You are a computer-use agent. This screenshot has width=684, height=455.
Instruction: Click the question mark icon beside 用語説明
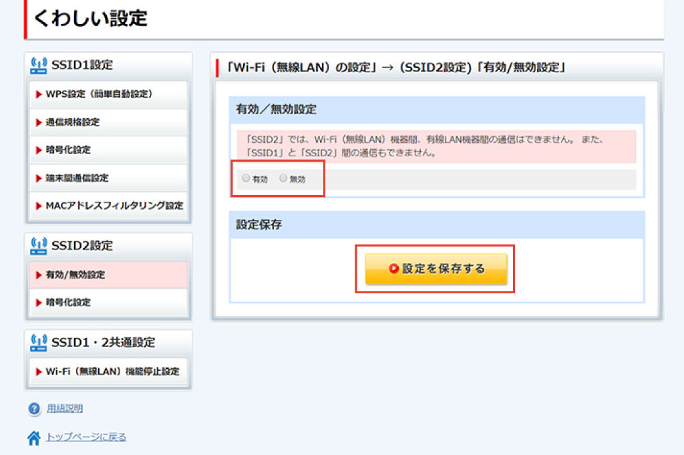pyautogui.click(x=34, y=409)
